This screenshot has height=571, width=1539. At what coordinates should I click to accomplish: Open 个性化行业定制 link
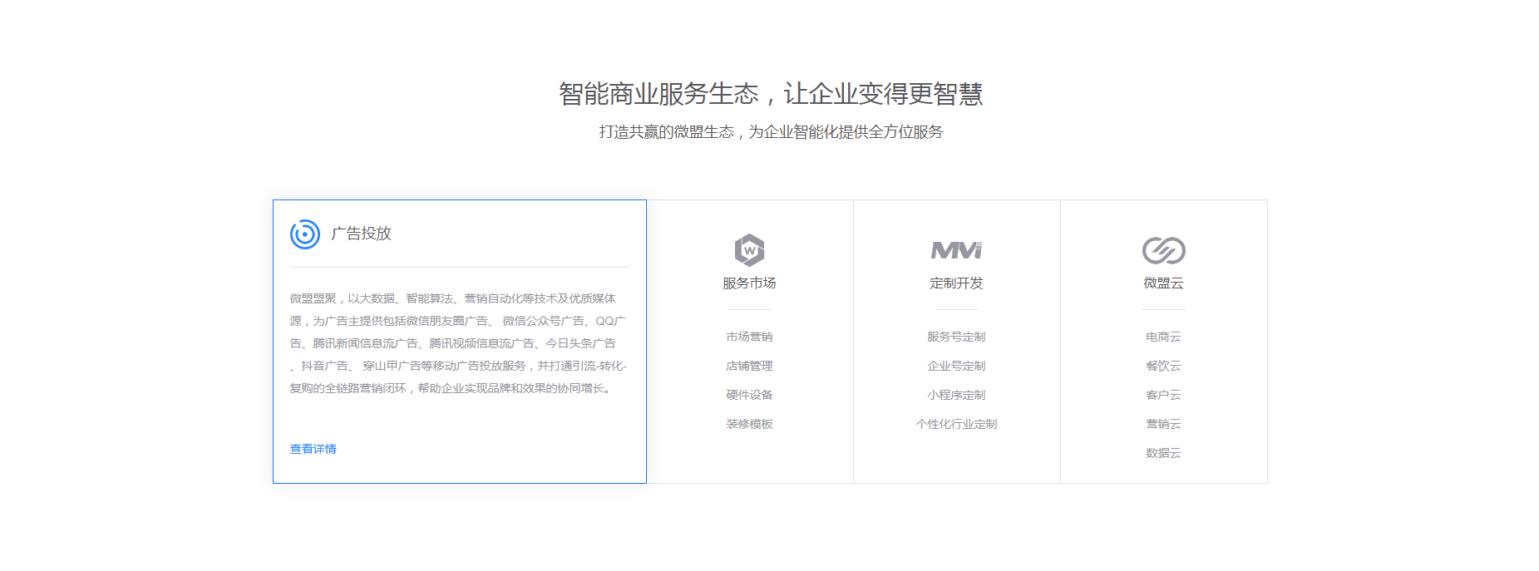[x=956, y=424]
